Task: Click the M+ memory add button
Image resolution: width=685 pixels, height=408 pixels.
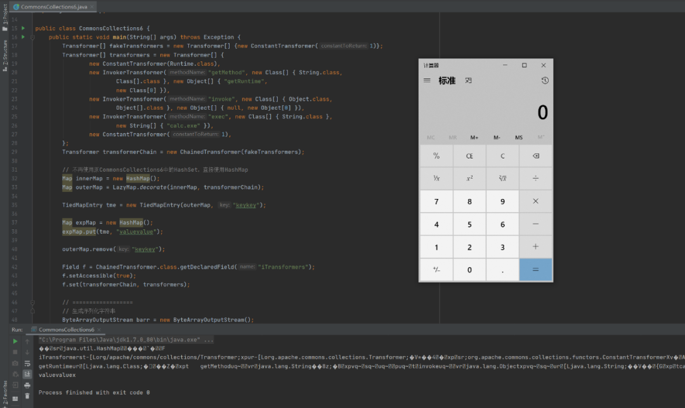Action: click(474, 137)
